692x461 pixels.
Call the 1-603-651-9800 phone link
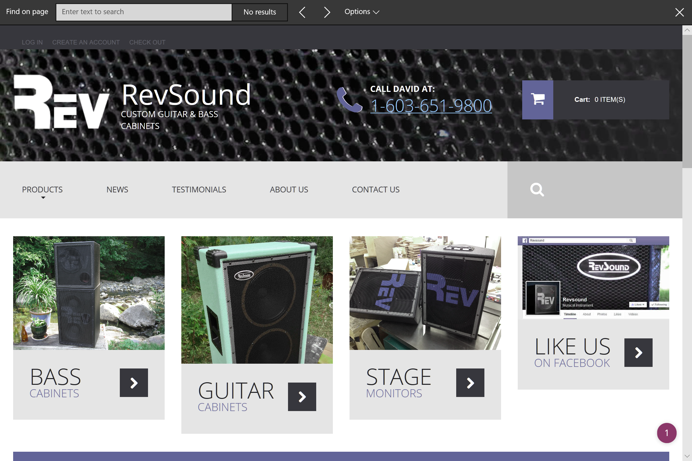click(431, 106)
